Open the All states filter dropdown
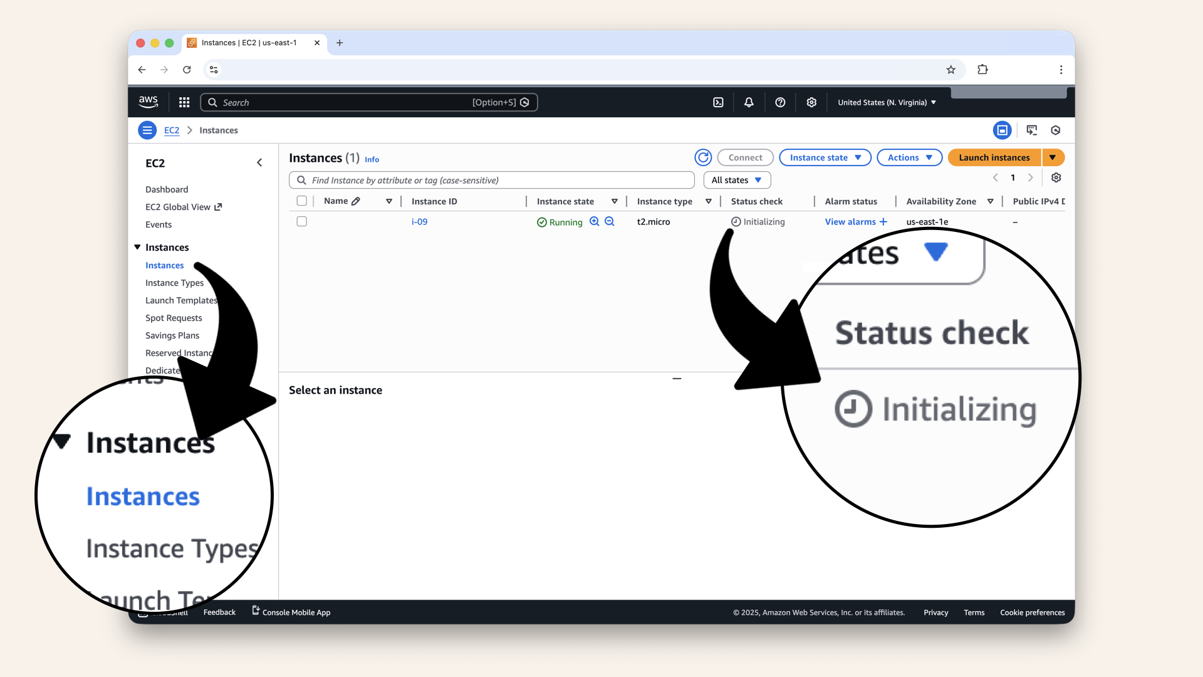 (737, 181)
